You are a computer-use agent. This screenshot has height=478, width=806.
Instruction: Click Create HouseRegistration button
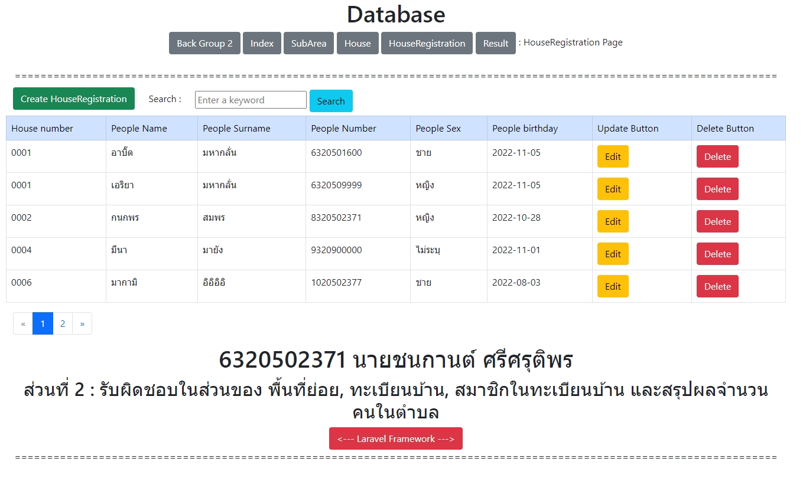[x=74, y=99]
